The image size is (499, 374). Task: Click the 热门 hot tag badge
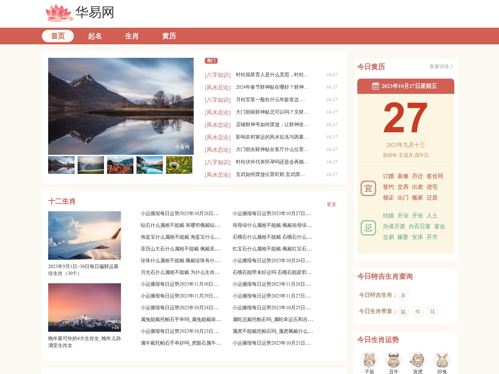tap(211, 61)
